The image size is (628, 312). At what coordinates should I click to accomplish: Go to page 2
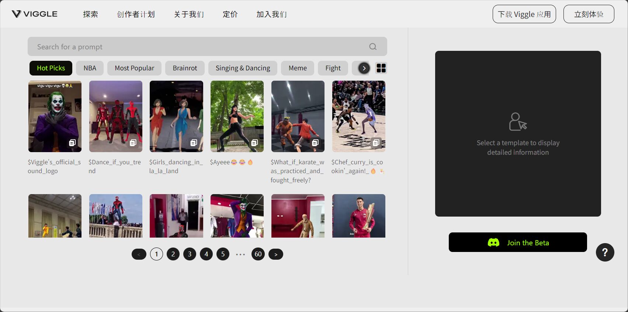[173, 254]
